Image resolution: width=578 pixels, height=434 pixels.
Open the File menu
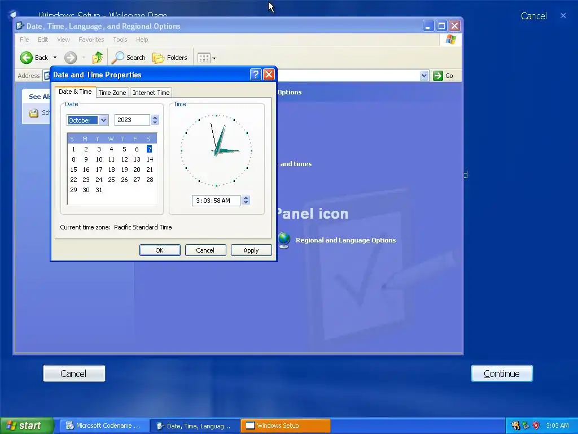pos(24,40)
